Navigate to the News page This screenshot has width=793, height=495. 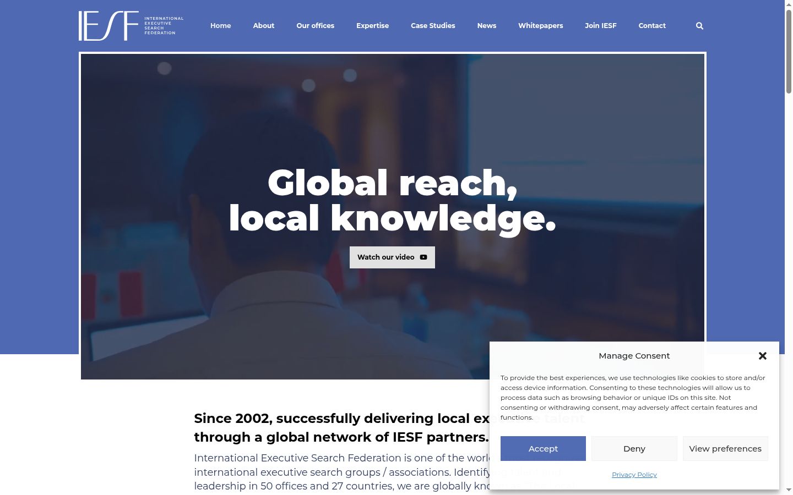(x=487, y=26)
